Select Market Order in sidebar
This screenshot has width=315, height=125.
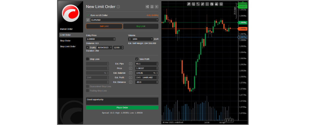click(66, 29)
